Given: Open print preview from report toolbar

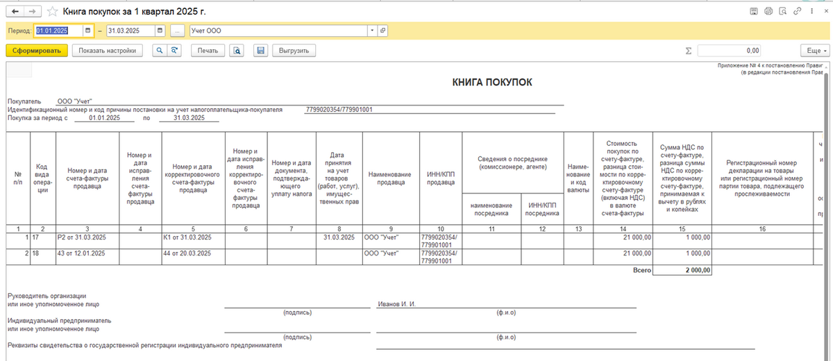Looking at the screenshot, I should point(237,51).
